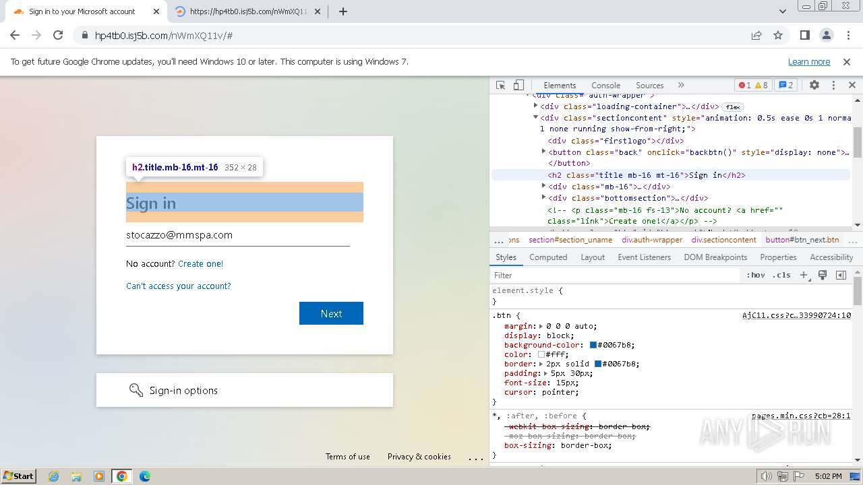
Task: Expand the margin shorthand property
Action: 541,326
